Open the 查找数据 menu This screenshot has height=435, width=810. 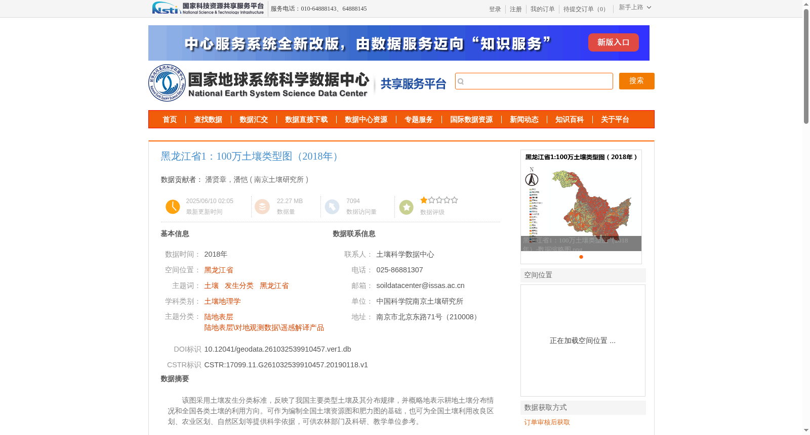(x=208, y=120)
